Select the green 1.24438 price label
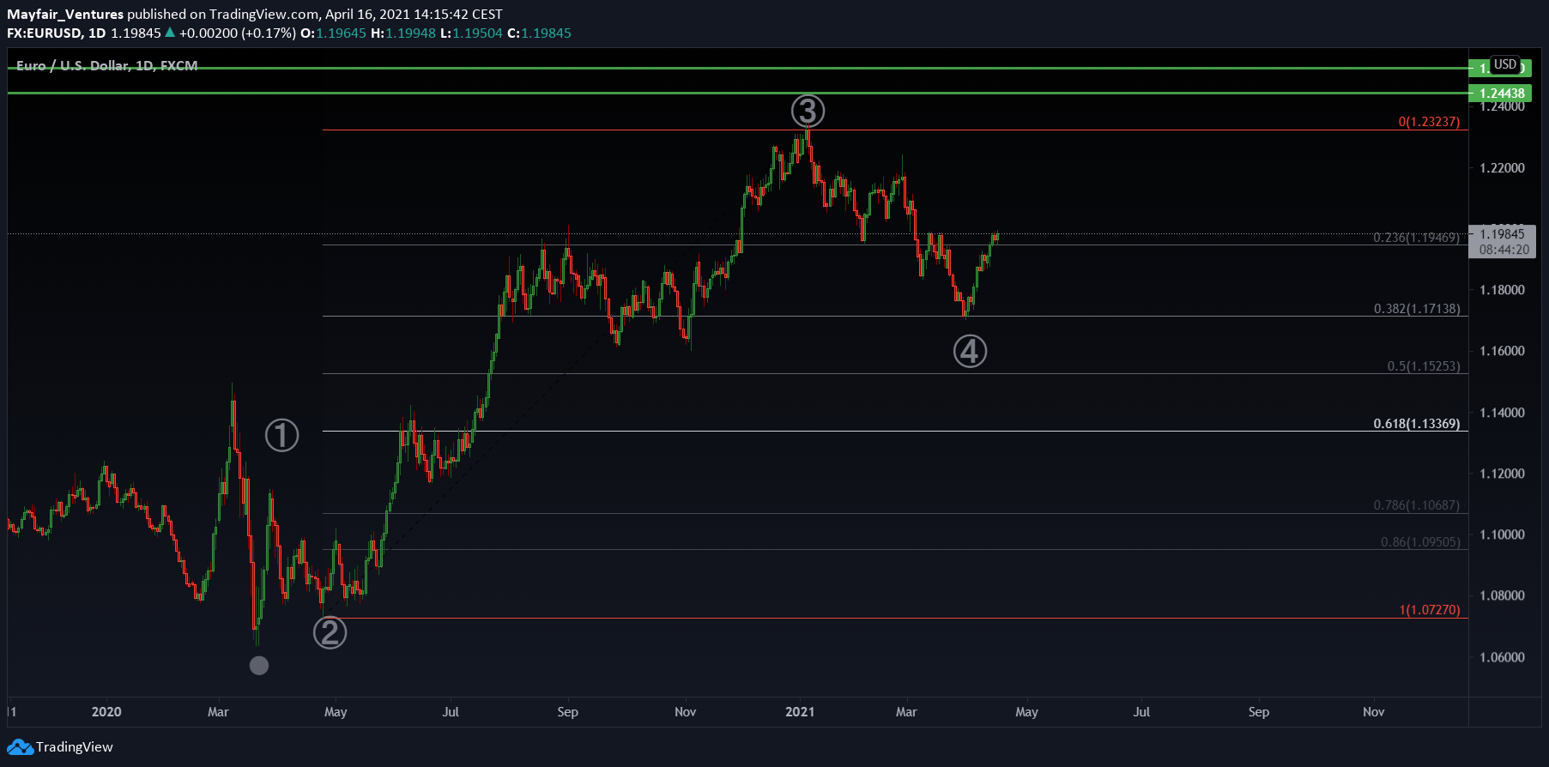 (x=1501, y=94)
